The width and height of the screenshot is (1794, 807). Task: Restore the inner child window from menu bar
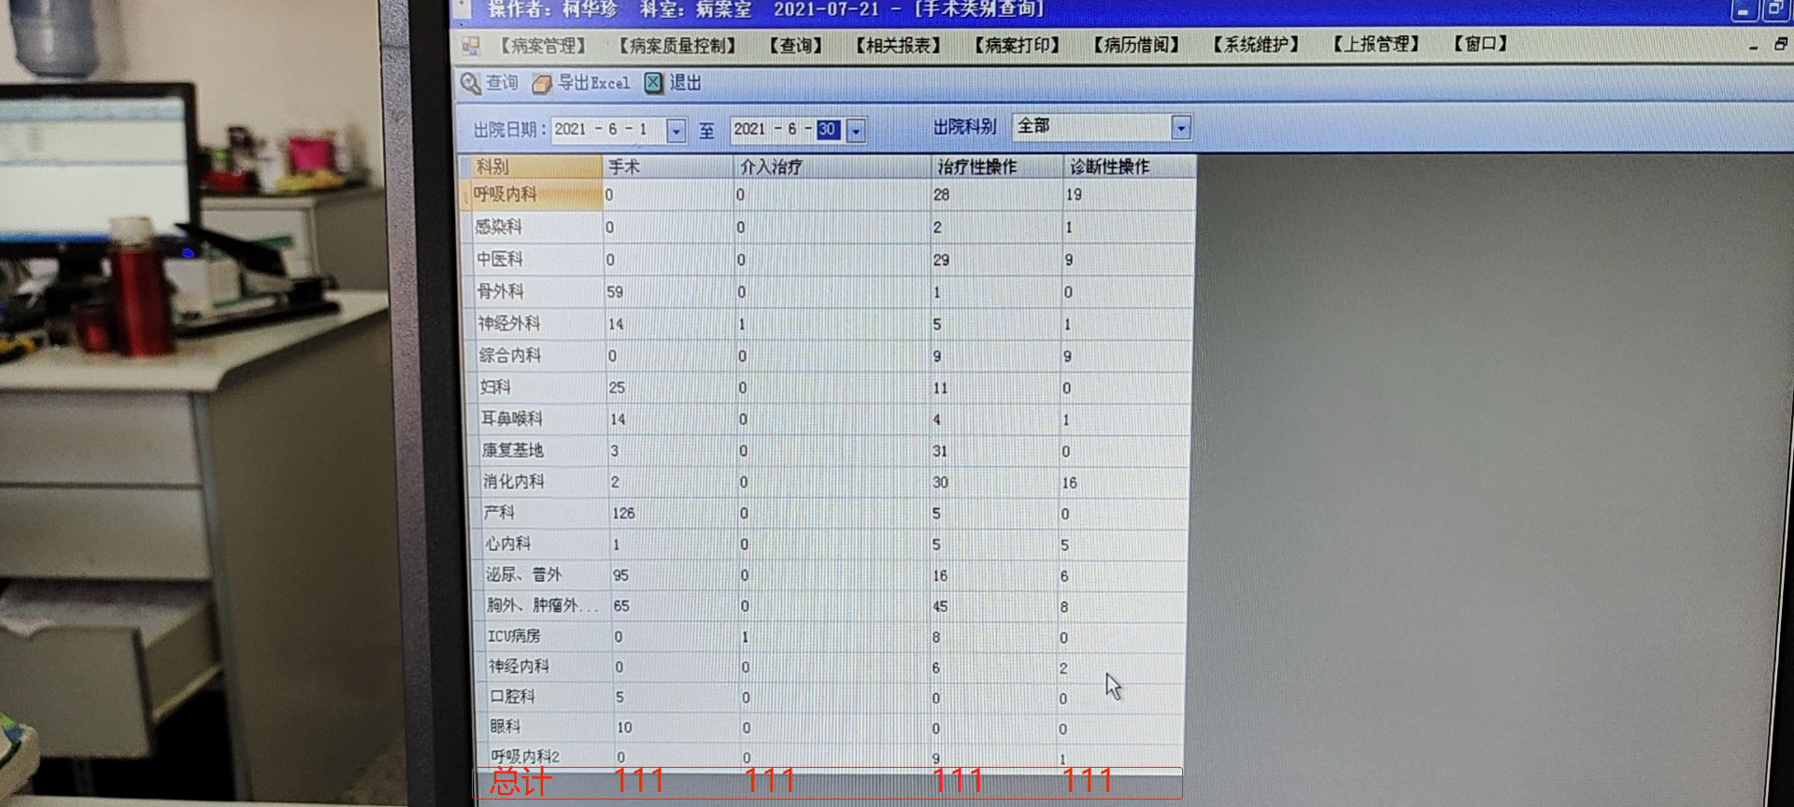pos(1781,44)
